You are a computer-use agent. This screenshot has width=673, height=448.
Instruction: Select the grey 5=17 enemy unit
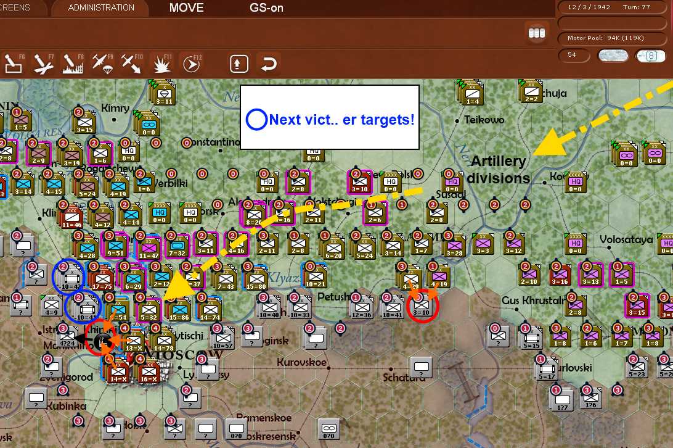pos(547,369)
